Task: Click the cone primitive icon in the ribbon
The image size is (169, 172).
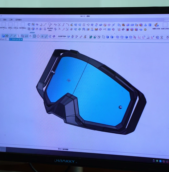Action: pos(145,25)
